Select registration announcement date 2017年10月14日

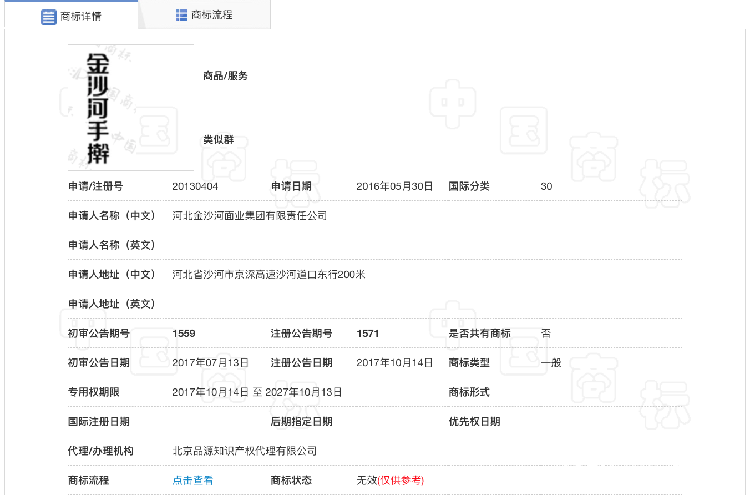point(394,363)
